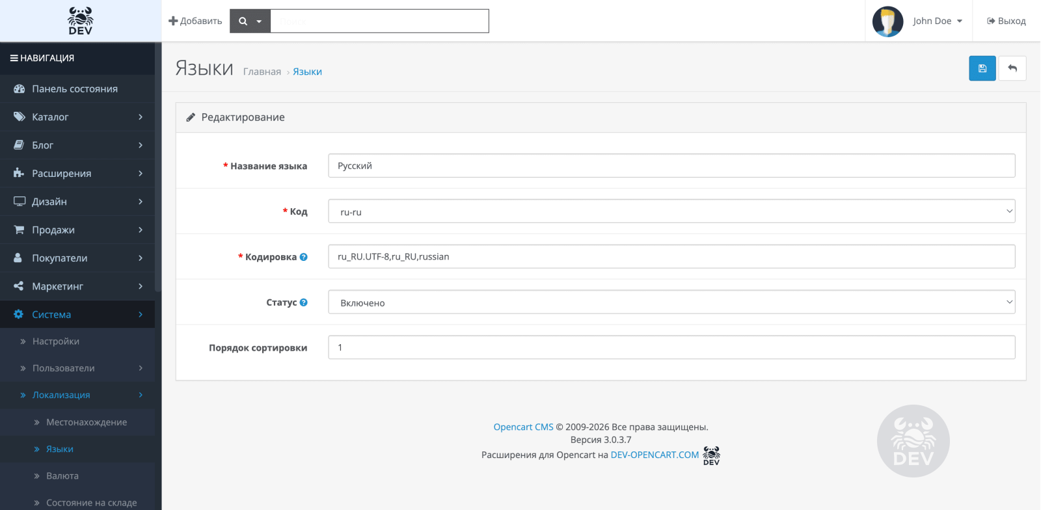The height and width of the screenshot is (510, 1041).
Task: Click the blue save floppy-disk button
Action: [982, 68]
